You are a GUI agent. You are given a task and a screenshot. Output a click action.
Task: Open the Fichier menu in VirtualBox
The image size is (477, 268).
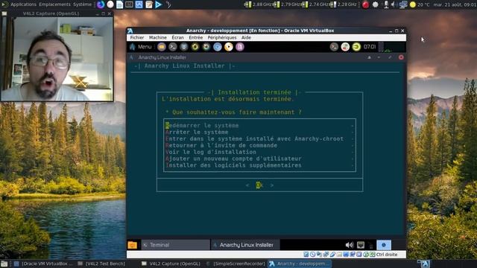[137, 38]
